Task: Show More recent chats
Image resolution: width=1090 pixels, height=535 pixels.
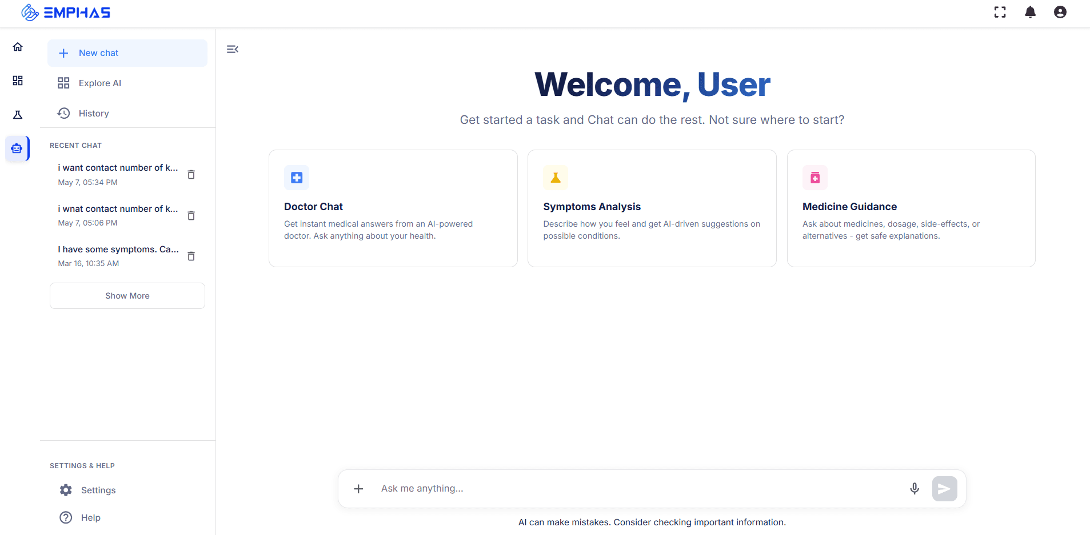Action: tap(127, 296)
